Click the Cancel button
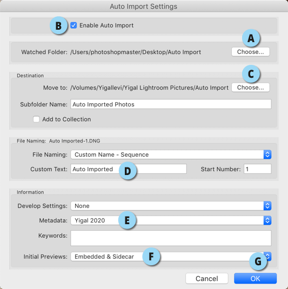The width and height of the screenshot is (288, 289). pos(207,278)
